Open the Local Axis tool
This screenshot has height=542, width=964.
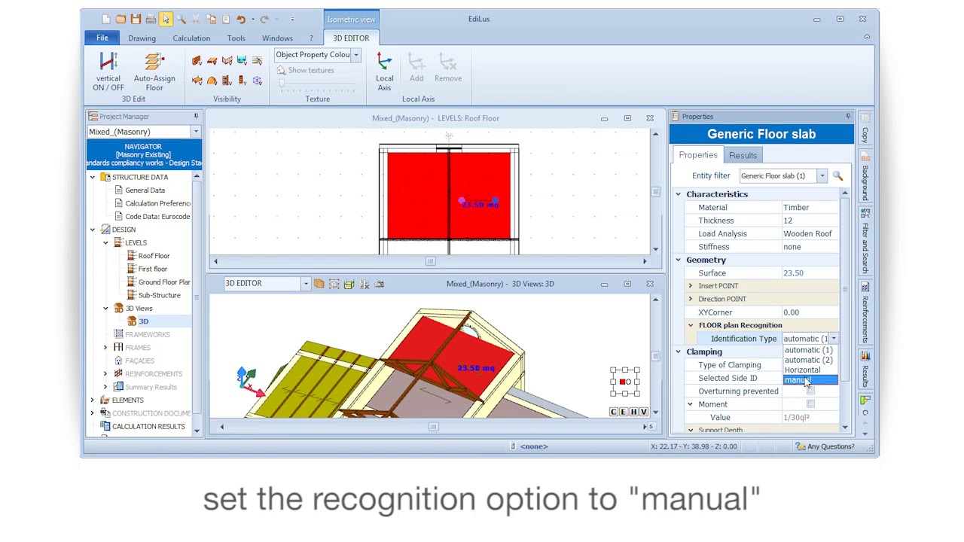coord(384,72)
